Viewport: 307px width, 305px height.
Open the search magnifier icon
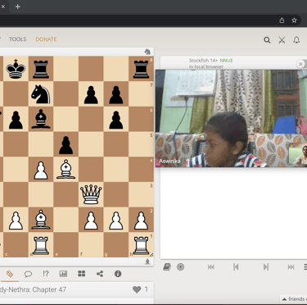(x=267, y=40)
